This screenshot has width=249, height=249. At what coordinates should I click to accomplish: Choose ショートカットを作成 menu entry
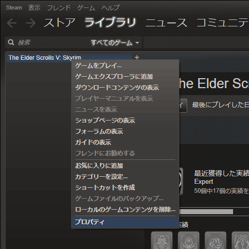click(125, 188)
